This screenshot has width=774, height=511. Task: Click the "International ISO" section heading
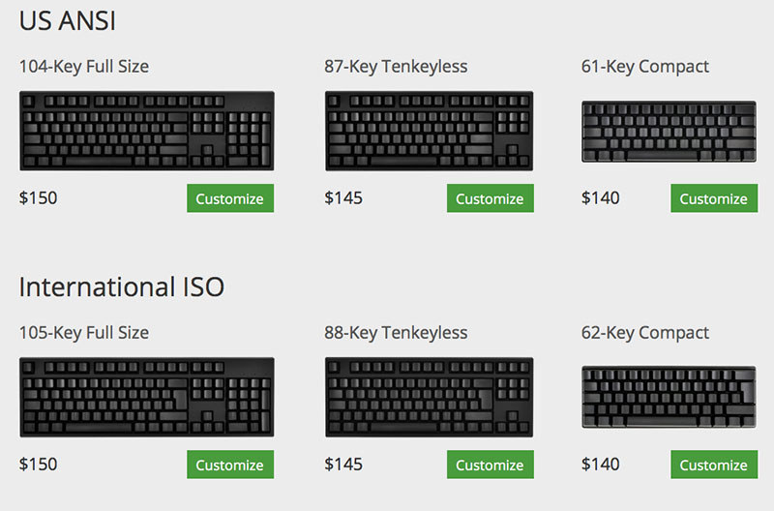click(x=122, y=287)
